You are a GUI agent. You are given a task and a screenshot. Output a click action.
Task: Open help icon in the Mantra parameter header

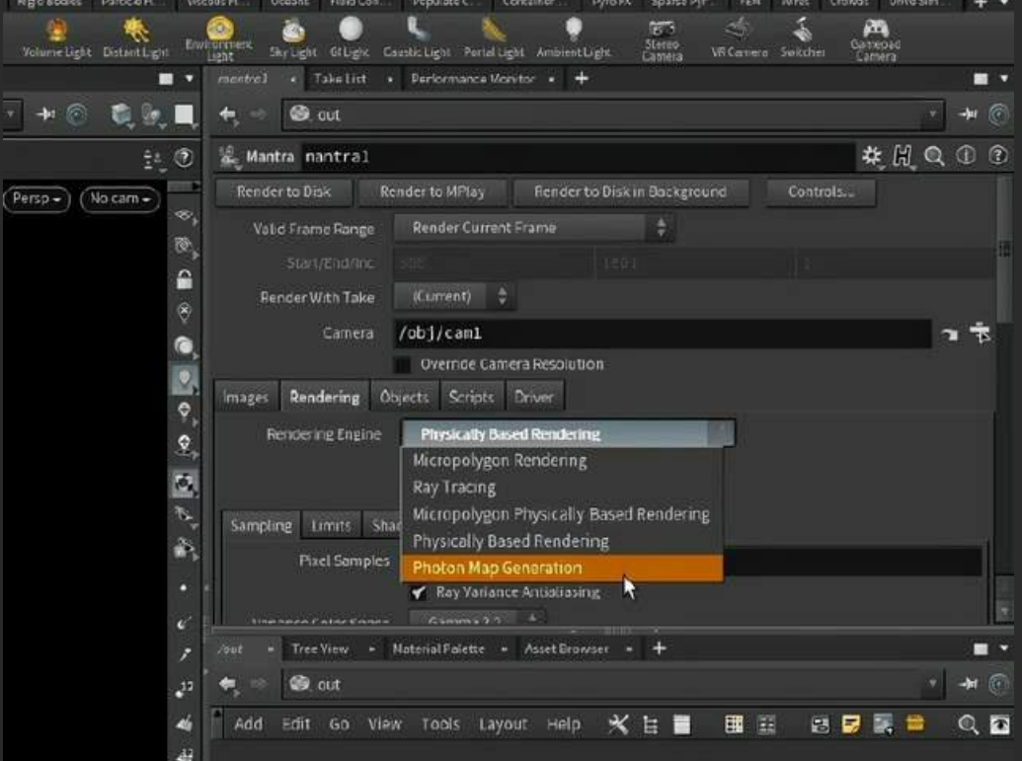tap(998, 156)
